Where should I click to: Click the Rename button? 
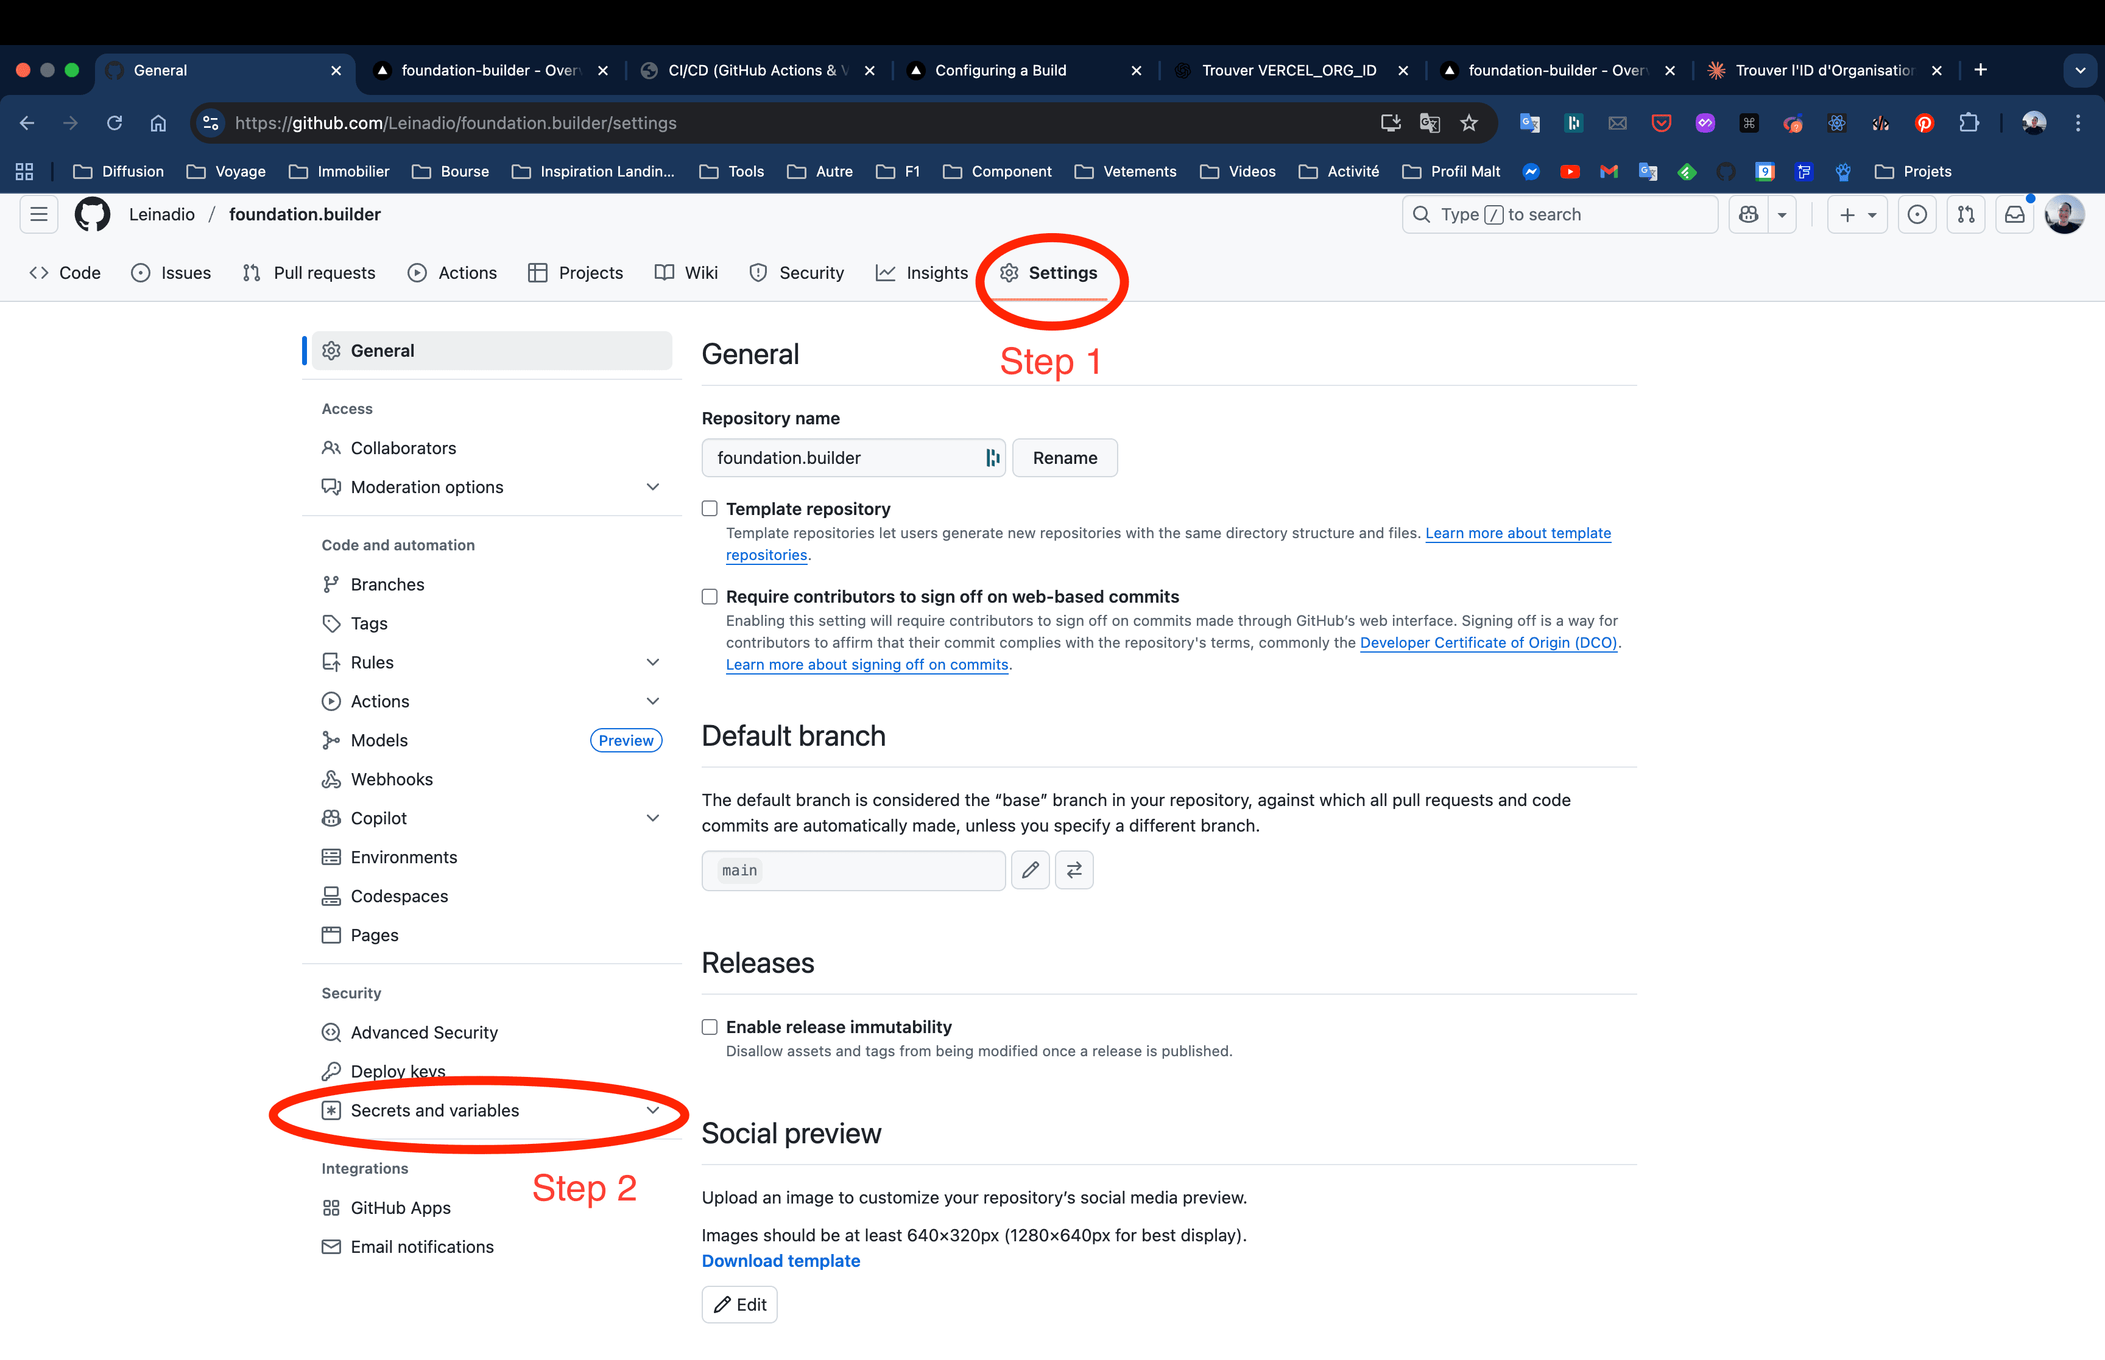1065,457
